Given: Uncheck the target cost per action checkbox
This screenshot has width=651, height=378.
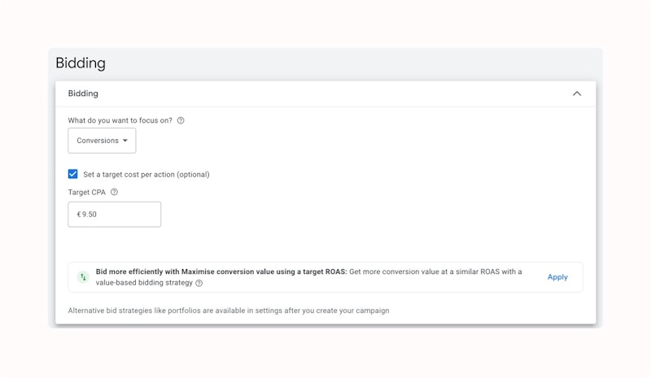Looking at the screenshot, I should [73, 174].
